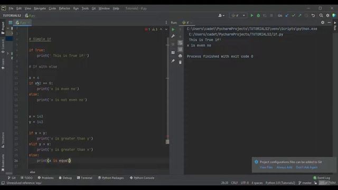Toggle the Bookmarks tool window

coord(3,163)
